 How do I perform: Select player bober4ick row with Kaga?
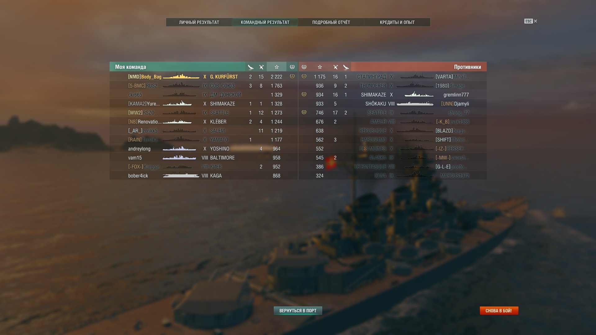204,176
